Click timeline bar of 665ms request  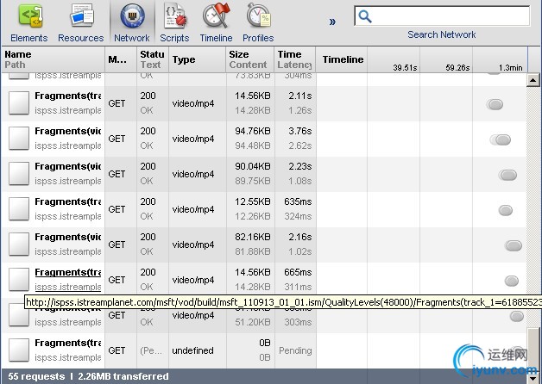[512, 281]
